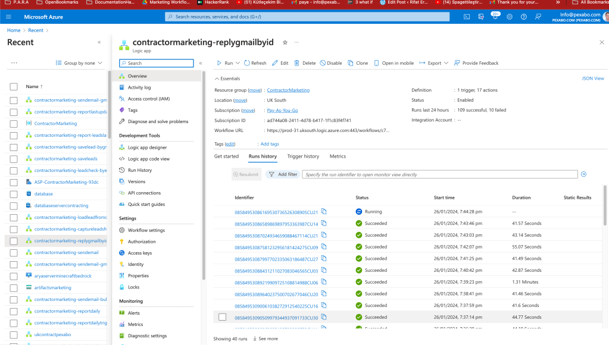Viewport: 609px width, 345px height.
Task: Open Access control (IAM)
Action: click(149, 99)
